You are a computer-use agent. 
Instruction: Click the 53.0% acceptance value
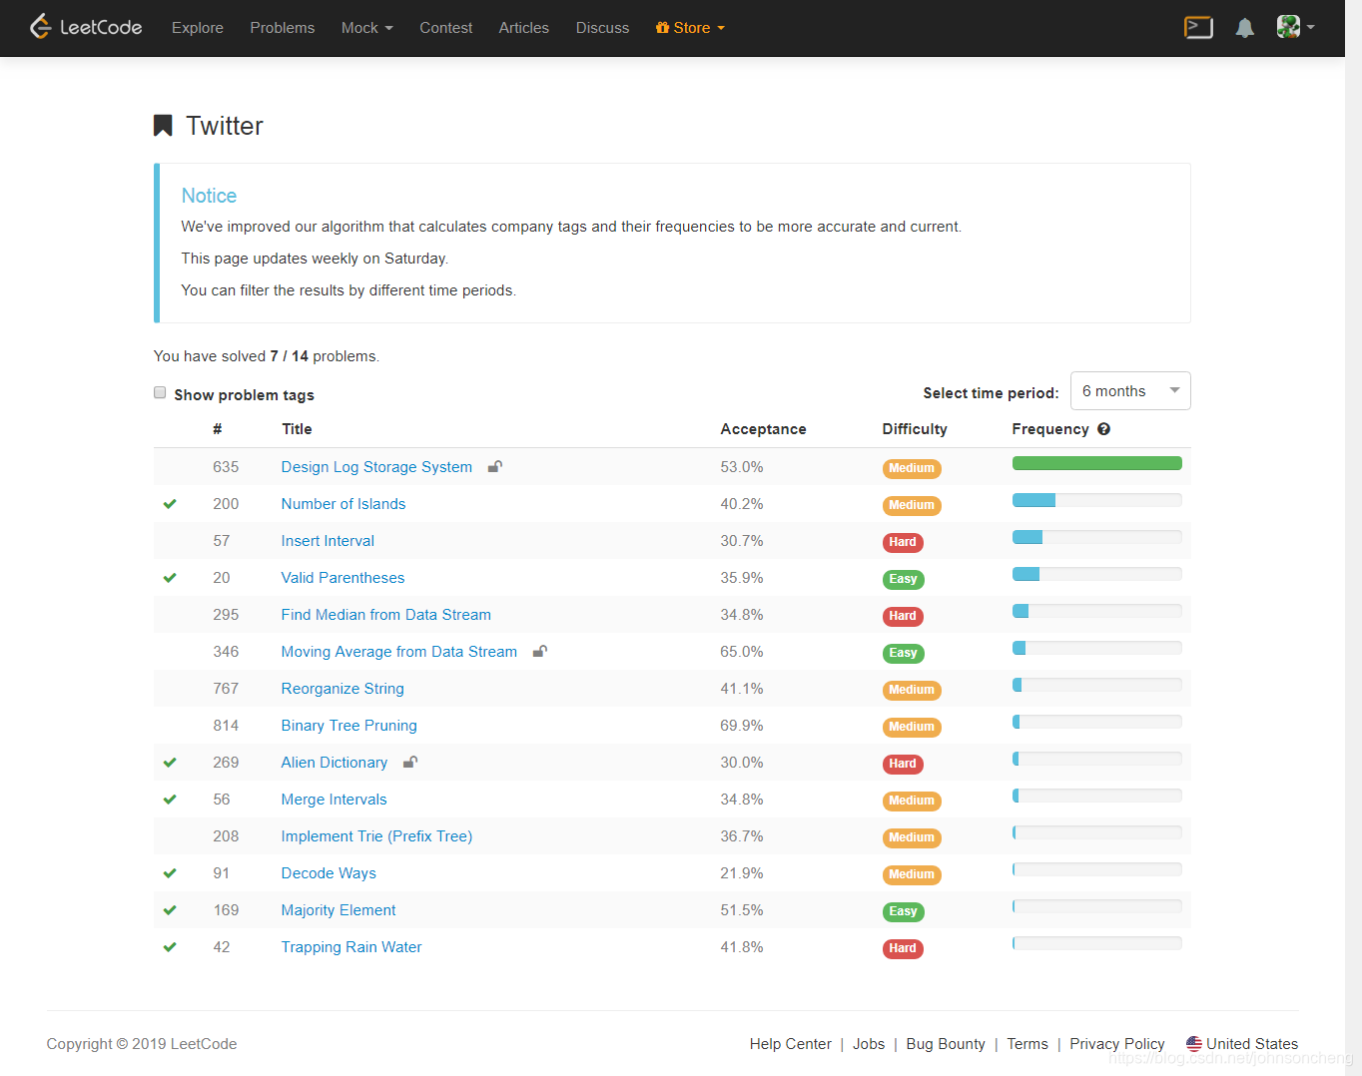point(742,467)
